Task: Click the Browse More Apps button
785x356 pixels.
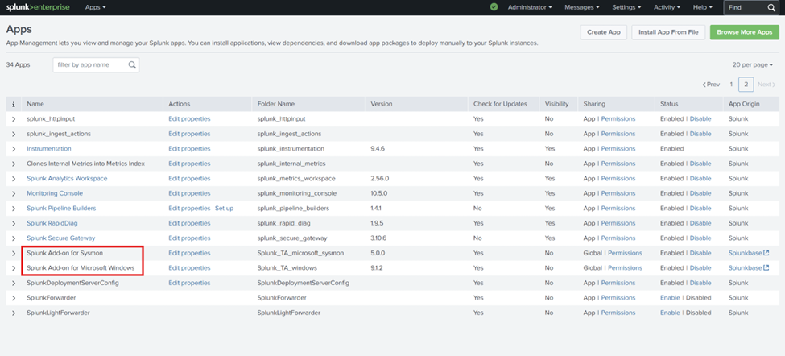Action: (x=744, y=32)
